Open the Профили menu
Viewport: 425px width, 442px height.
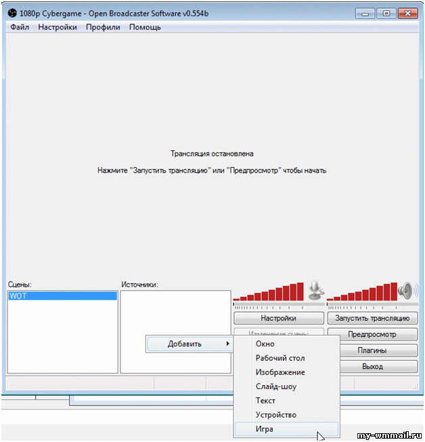tap(103, 27)
